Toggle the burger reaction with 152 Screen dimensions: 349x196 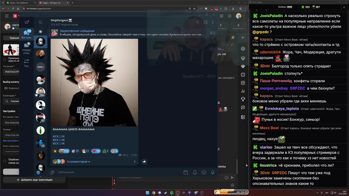[64, 151]
